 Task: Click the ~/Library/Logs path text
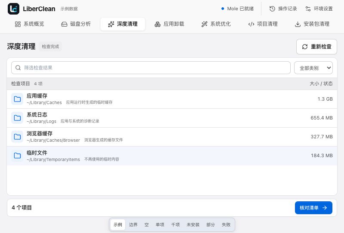click(x=41, y=122)
